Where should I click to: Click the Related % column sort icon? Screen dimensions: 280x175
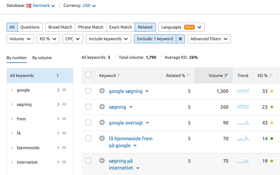(x=189, y=76)
